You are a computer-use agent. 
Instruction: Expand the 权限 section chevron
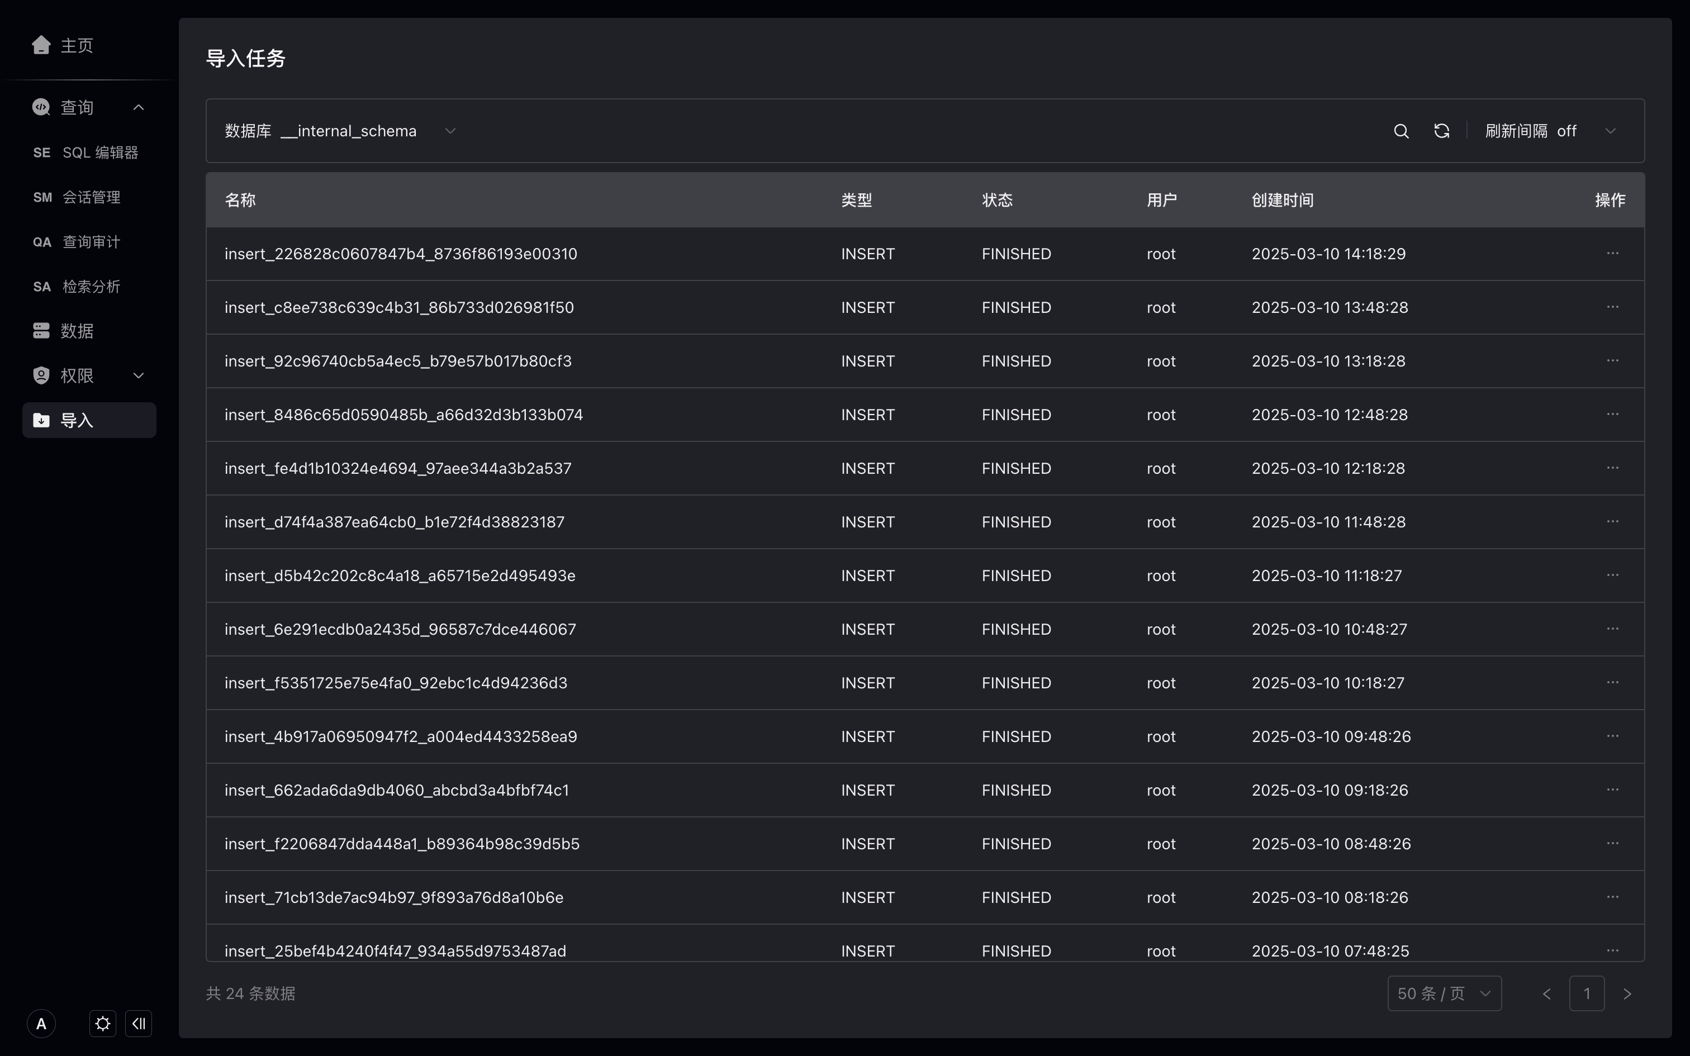pyautogui.click(x=138, y=375)
